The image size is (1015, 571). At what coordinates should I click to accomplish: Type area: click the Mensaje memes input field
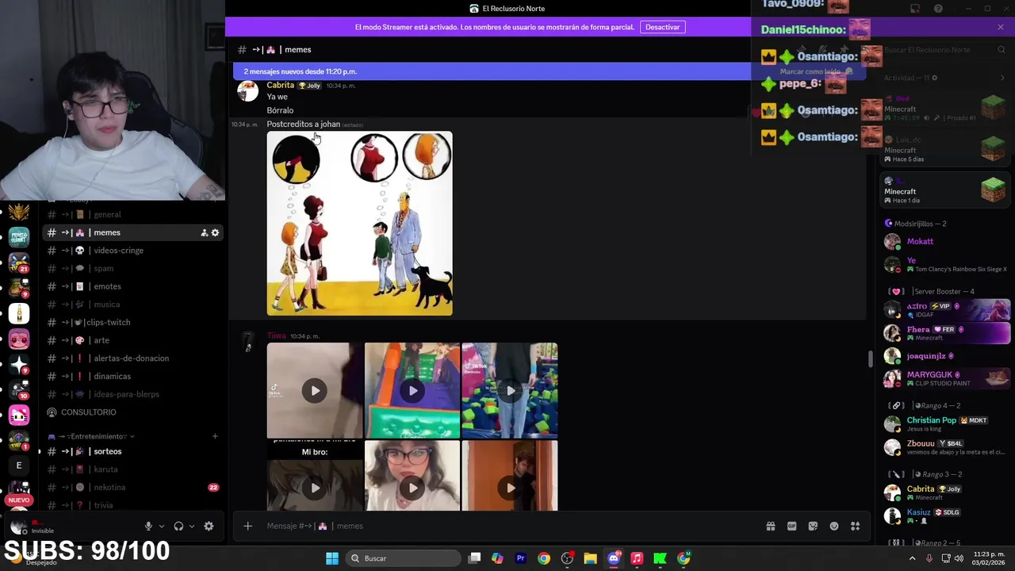pos(507,526)
